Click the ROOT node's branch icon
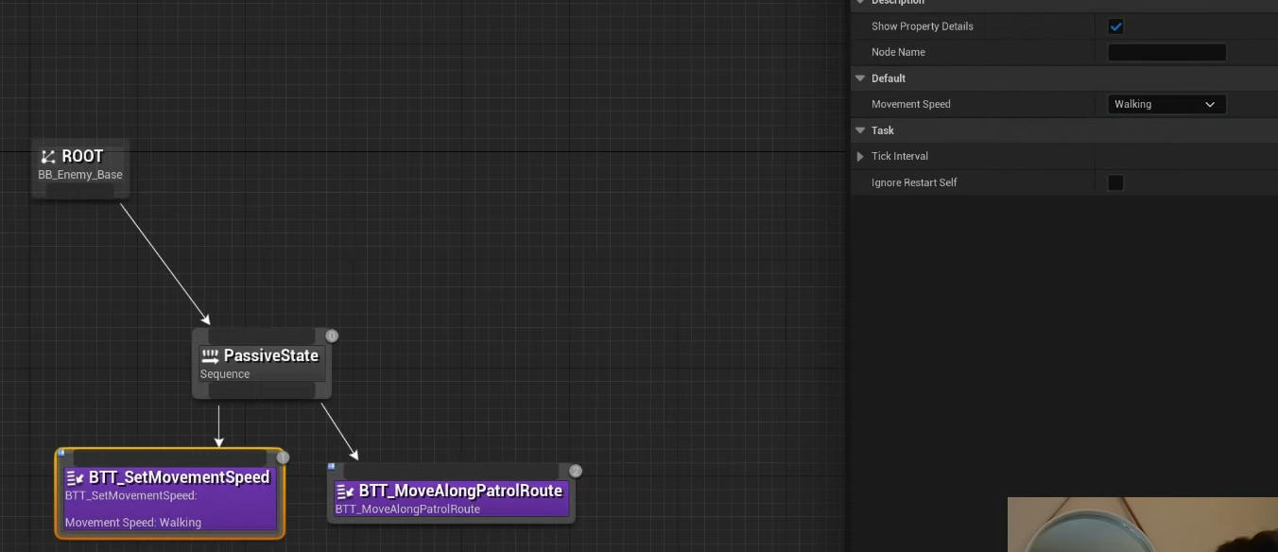 point(48,157)
